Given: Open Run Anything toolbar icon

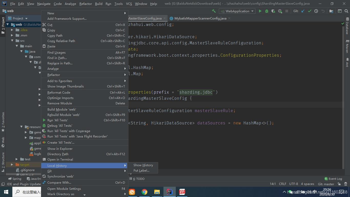Looking at the screenshot, I should (340, 11).
